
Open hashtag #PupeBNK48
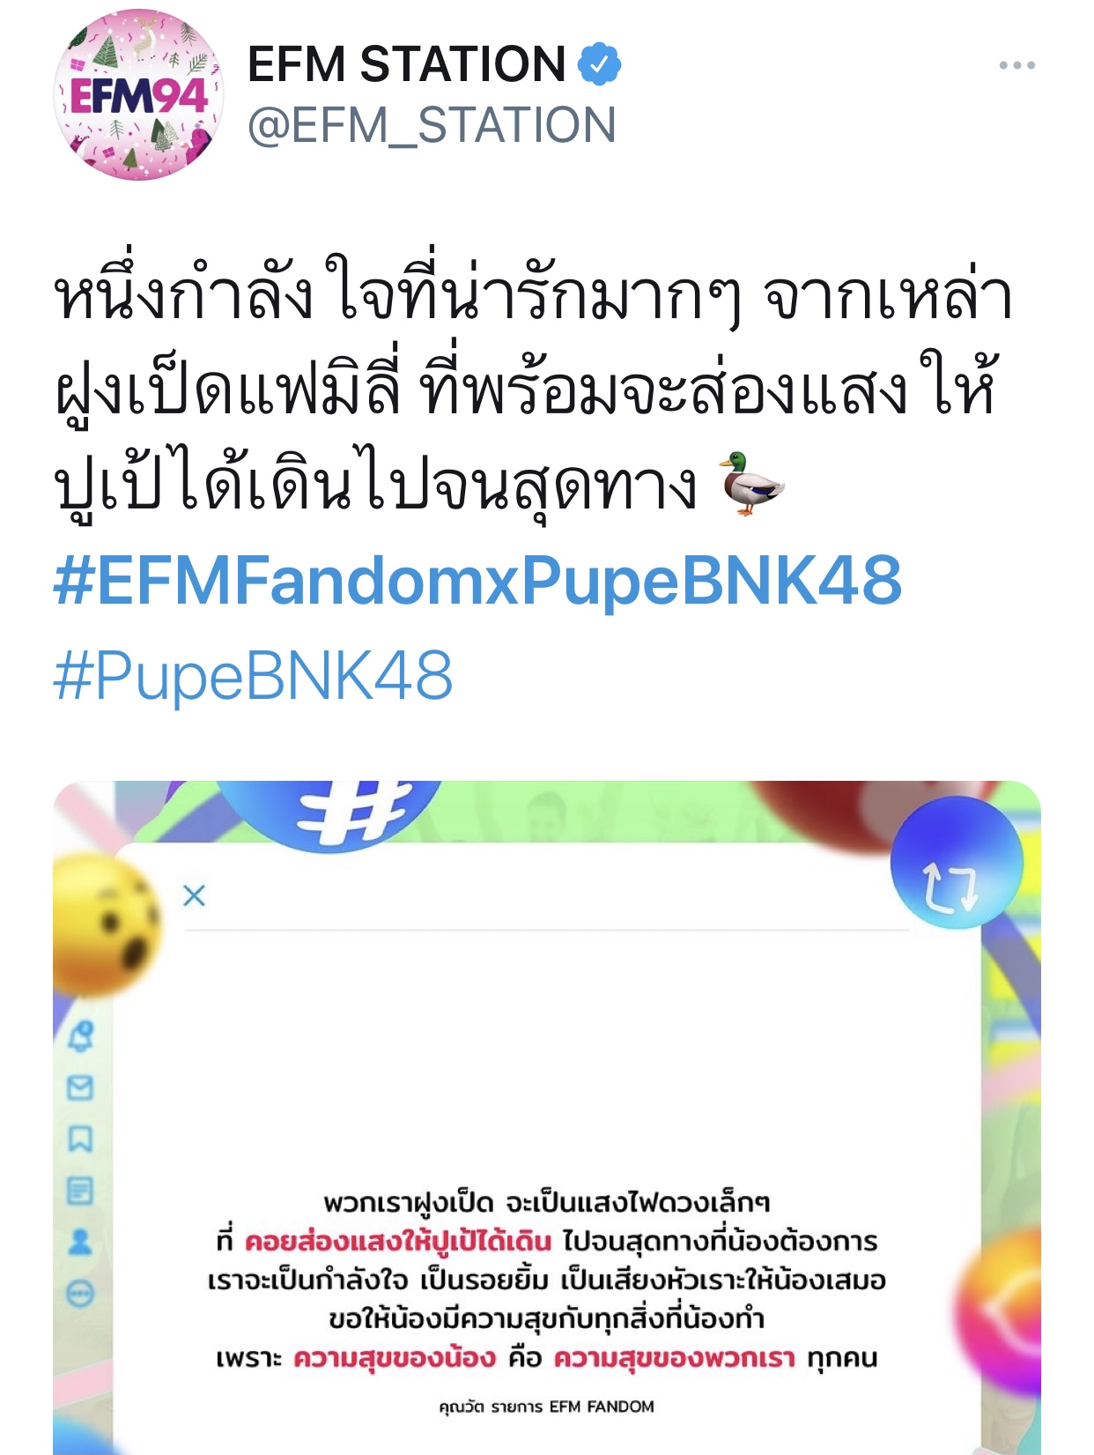pos(254,676)
